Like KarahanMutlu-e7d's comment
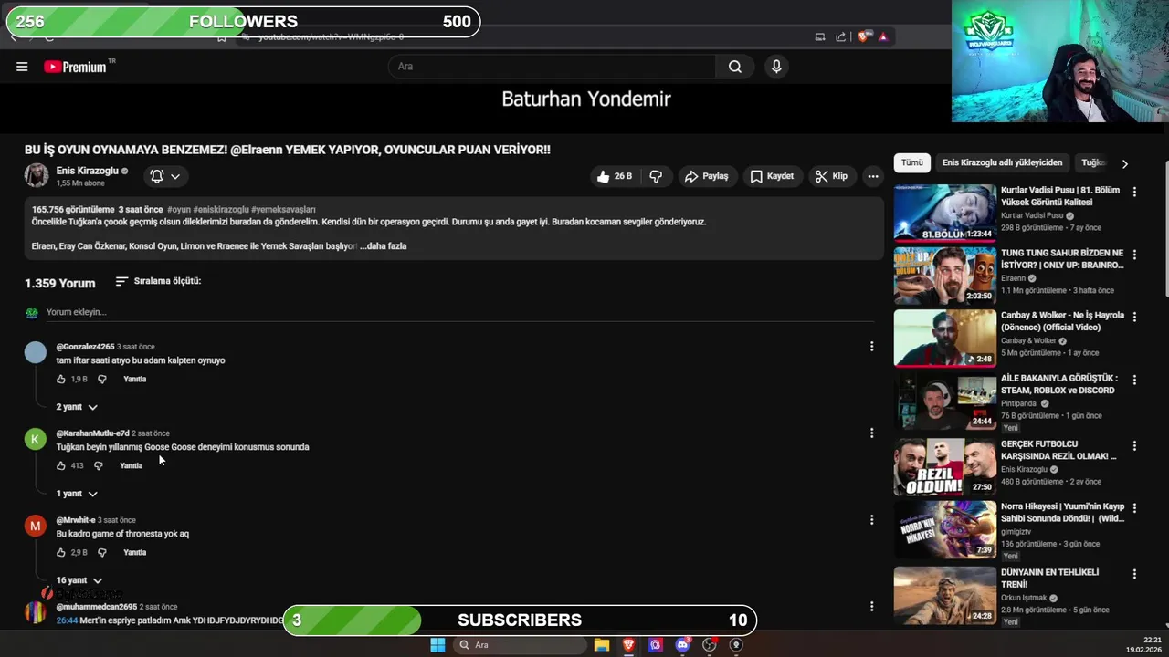 61,465
